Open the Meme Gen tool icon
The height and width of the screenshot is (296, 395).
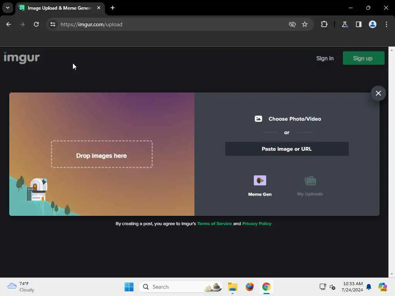pyautogui.click(x=260, y=180)
